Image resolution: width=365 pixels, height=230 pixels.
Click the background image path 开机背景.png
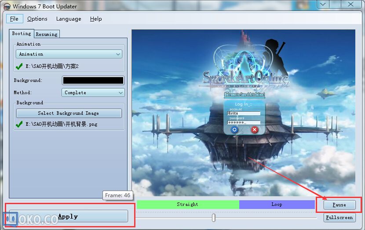click(x=62, y=124)
